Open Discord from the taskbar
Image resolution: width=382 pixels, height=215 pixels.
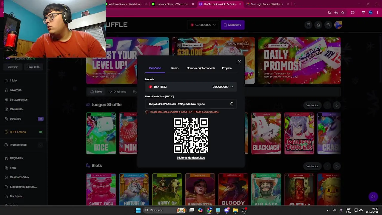[x=227, y=210]
